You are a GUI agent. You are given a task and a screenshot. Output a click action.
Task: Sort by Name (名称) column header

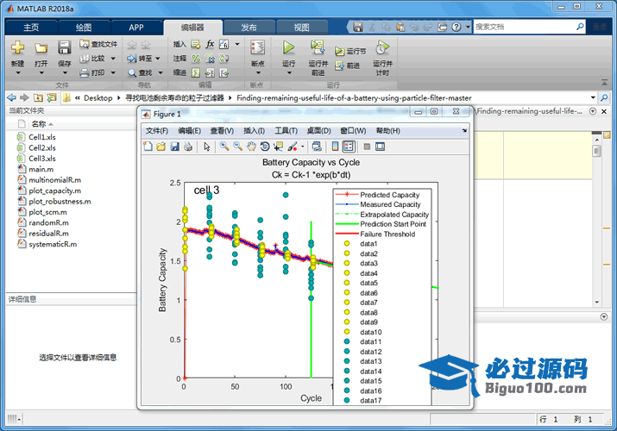pos(39,124)
